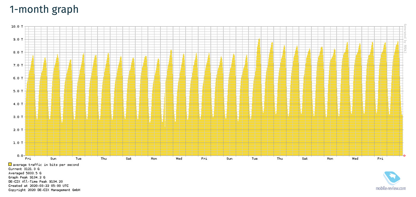This screenshot has width=416, height=197.
Task: Click the DE-CIX Management GmbH copyright notice
Action: 44,190
